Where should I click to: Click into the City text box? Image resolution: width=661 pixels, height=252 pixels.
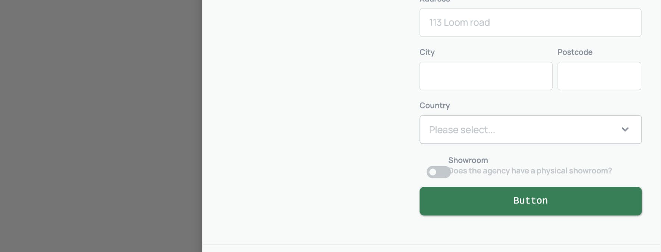(x=486, y=76)
